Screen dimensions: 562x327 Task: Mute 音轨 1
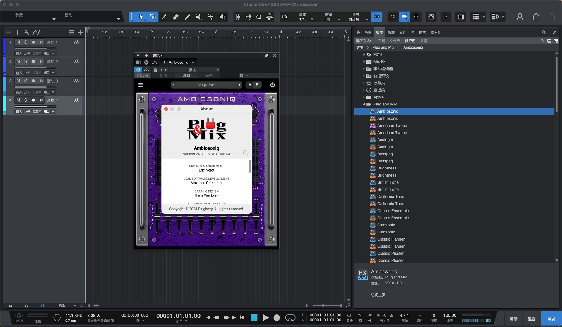coord(18,42)
